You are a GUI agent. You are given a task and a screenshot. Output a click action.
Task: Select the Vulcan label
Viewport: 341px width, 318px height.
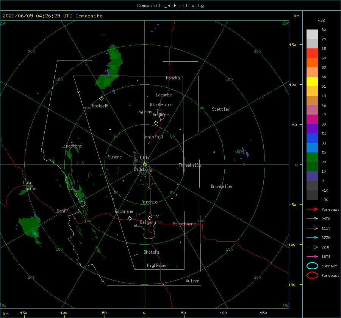pyautogui.click(x=192, y=281)
